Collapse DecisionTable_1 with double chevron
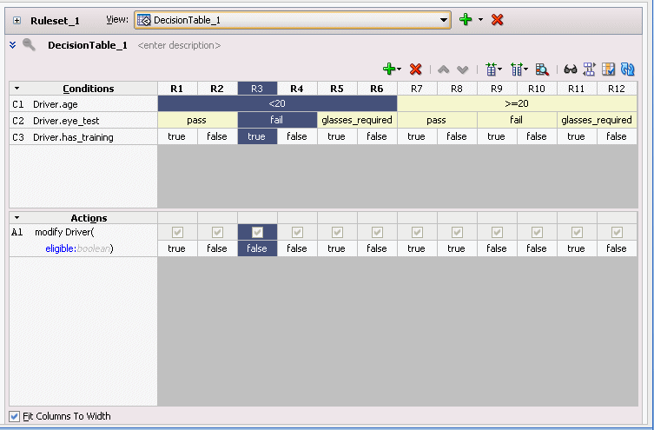Screen dimensions: 654x430 coord(13,44)
